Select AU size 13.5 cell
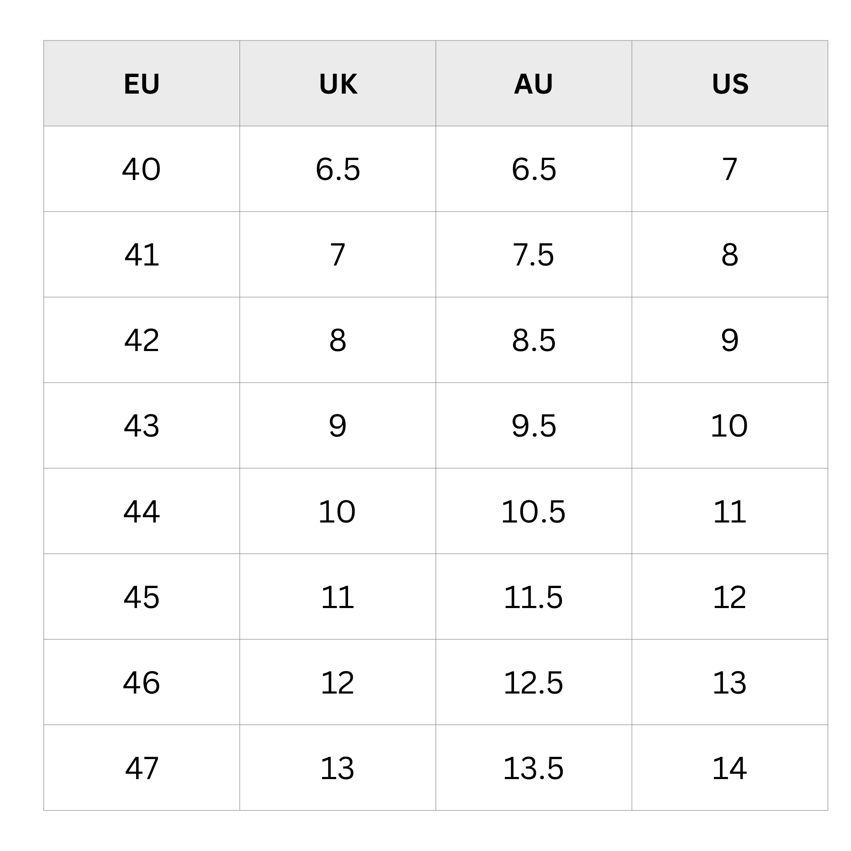 [x=534, y=768]
